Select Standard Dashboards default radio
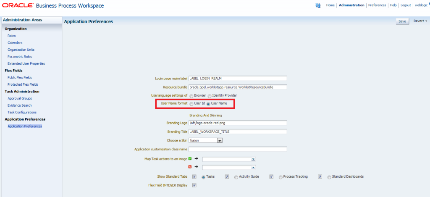 [x=329, y=177]
